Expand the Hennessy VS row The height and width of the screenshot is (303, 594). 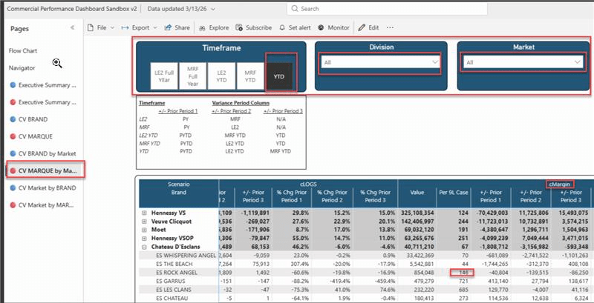[x=144, y=213]
